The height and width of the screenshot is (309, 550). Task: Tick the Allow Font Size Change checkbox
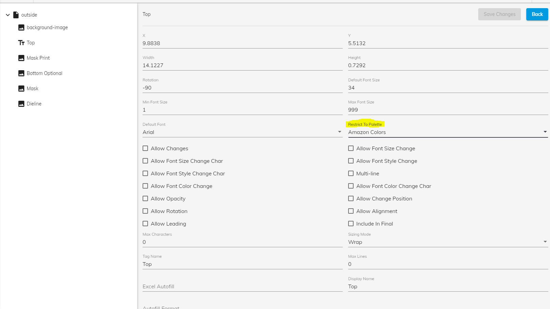351,148
